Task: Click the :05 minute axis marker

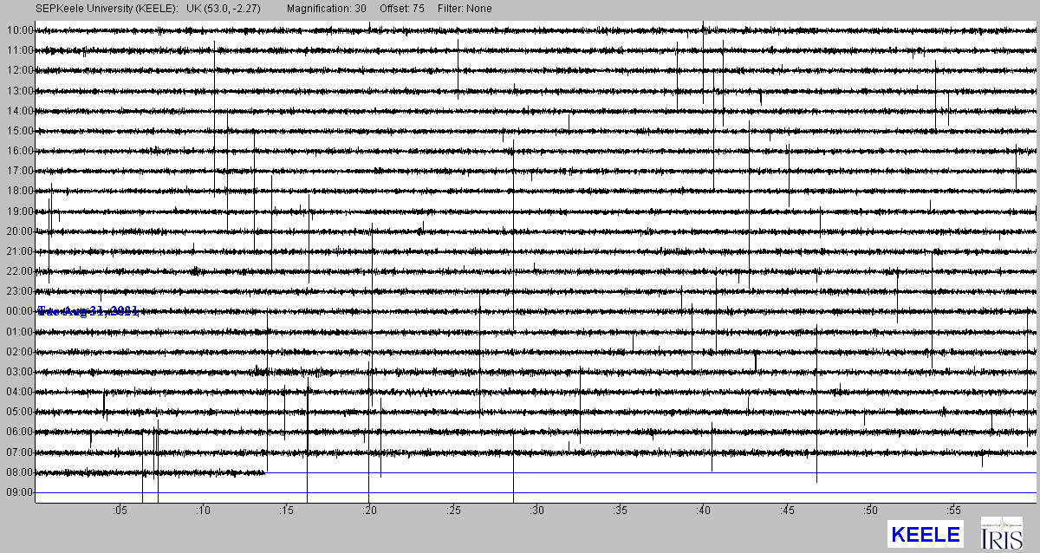Action: 120,511
